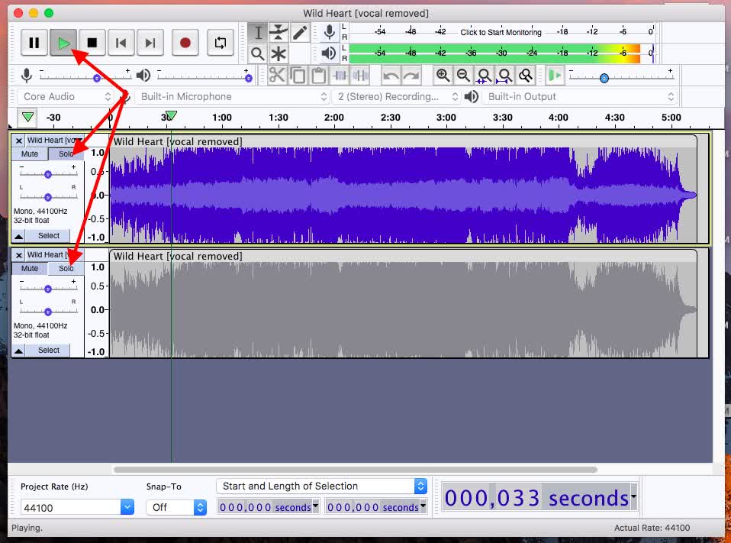Screen dimensions: 731x543
Task: Pause the audio playback
Action: pos(34,43)
